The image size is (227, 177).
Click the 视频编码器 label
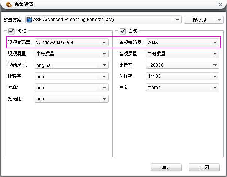(x=20, y=42)
